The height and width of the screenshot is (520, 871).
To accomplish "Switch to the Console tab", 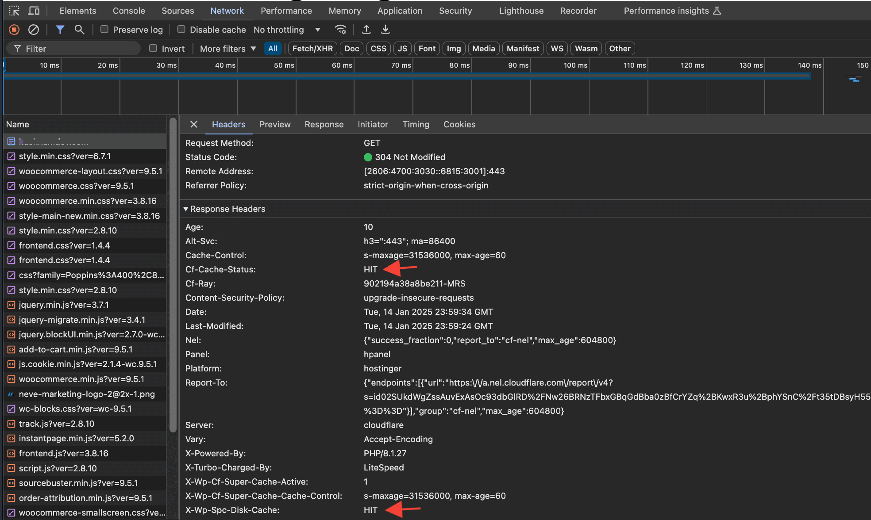I will tap(129, 11).
